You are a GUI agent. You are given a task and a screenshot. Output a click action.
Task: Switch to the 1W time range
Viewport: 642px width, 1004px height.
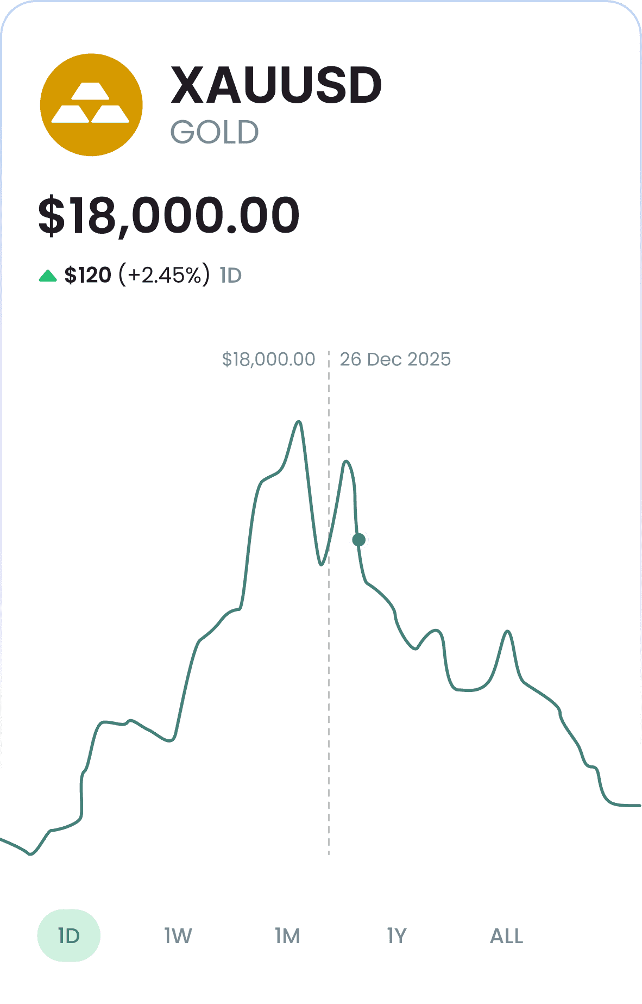(x=178, y=936)
